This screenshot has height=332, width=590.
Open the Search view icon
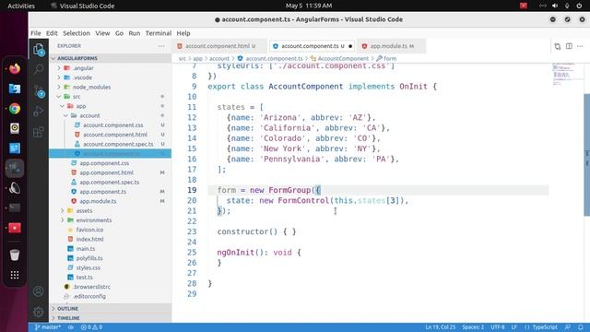[39, 69]
